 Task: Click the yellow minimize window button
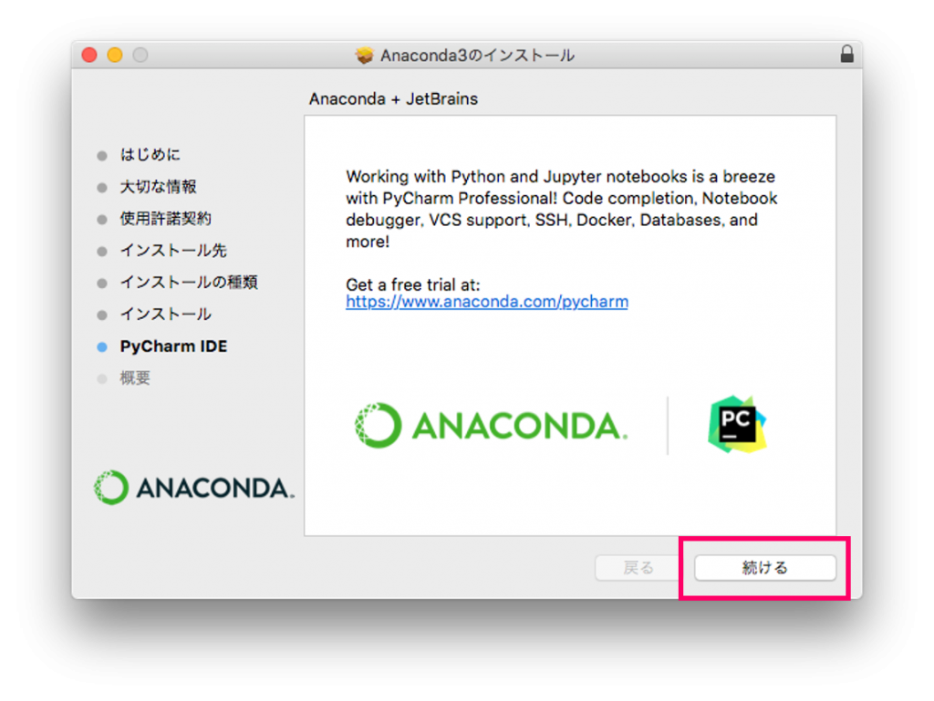(115, 55)
